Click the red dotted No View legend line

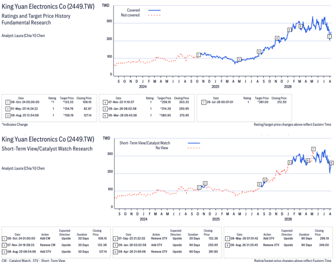click(x=194, y=148)
